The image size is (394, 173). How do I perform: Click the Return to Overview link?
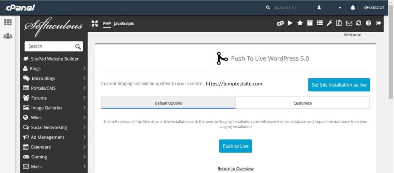[235, 168]
